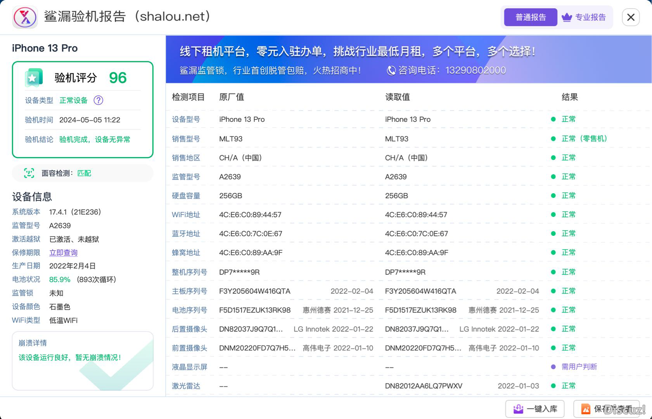The image size is (652, 419).
Task: Click MLT93 in 原厂值 column
Action: [x=231, y=139]
